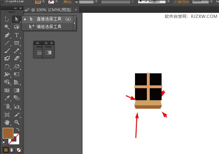Set paint mode to Color

[6, 150]
